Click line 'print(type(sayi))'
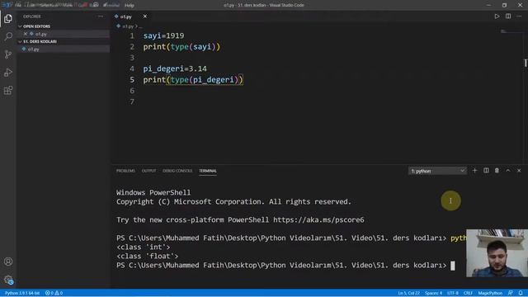The width and height of the screenshot is (528, 297). tap(181, 47)
